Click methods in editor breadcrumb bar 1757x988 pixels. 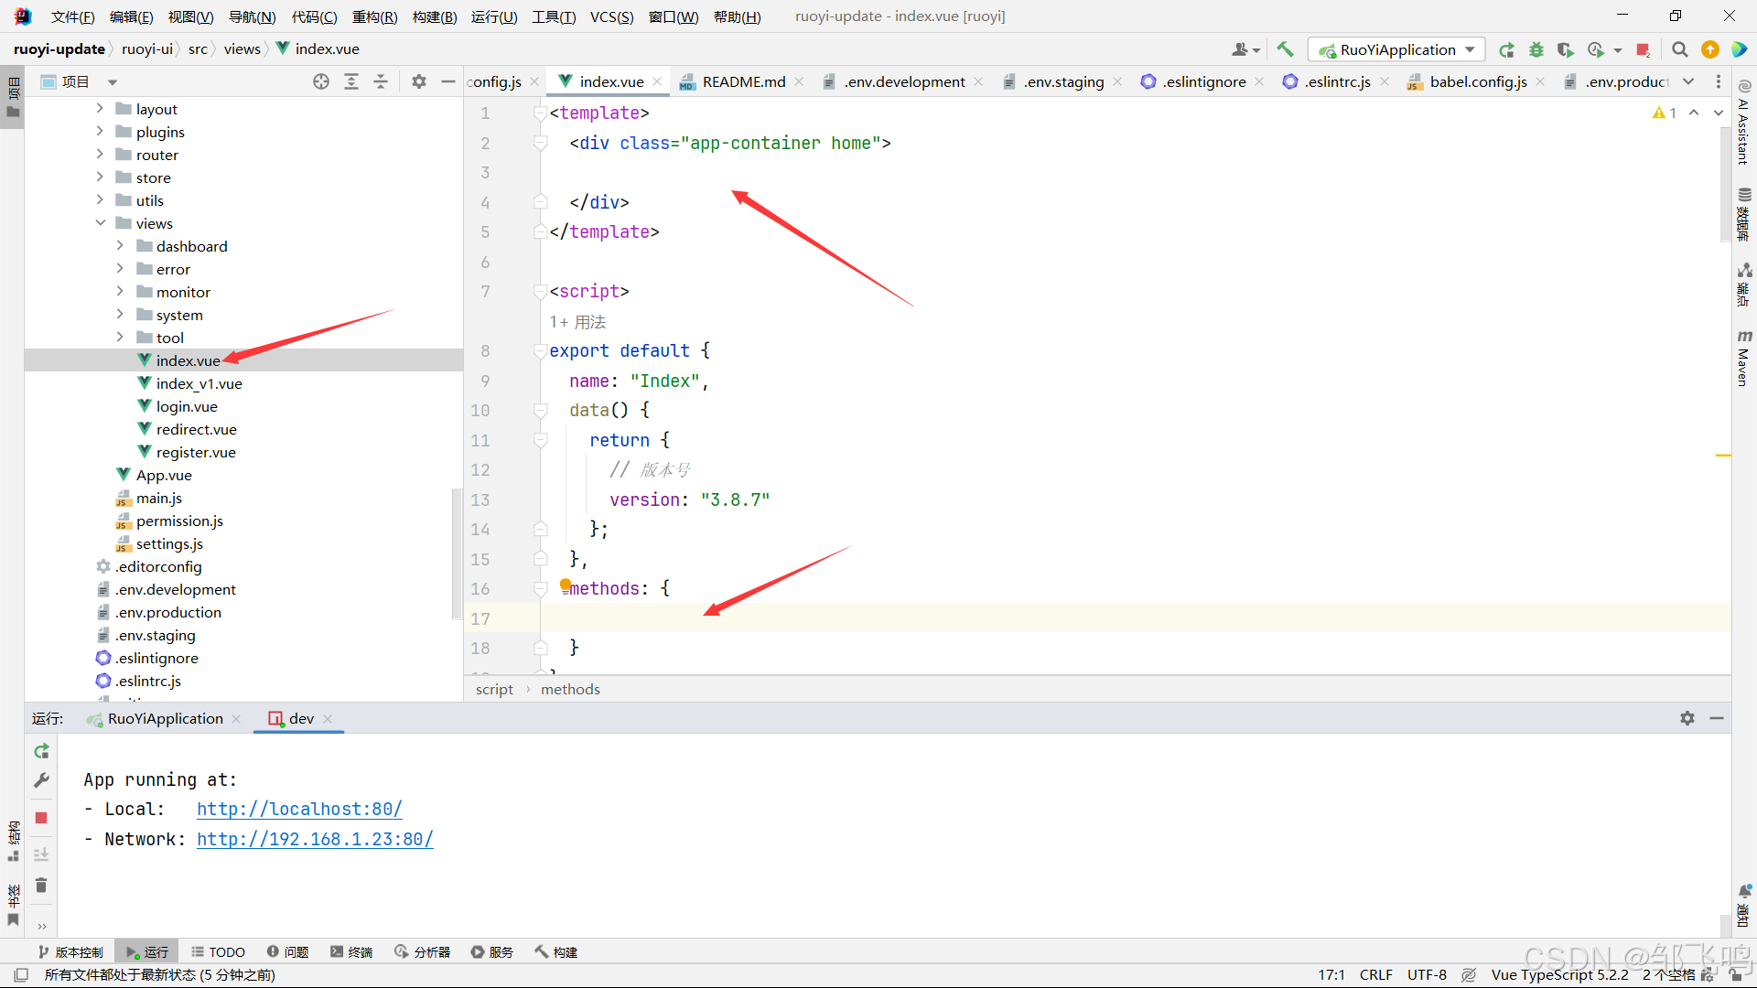[x=570, y=689]
